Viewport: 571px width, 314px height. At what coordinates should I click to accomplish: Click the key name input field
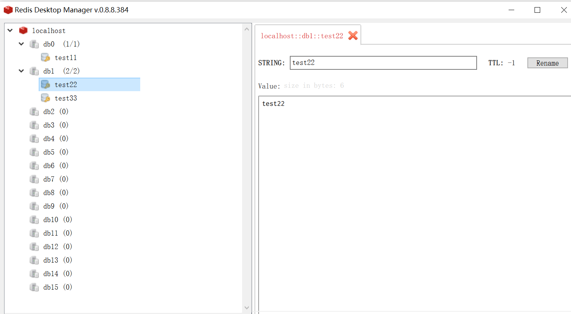pos(383,63)
